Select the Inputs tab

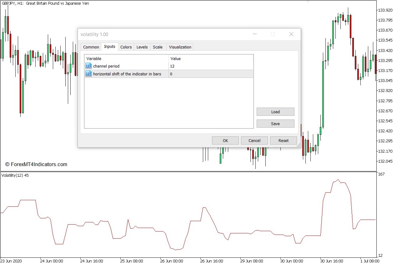[110, 47]
